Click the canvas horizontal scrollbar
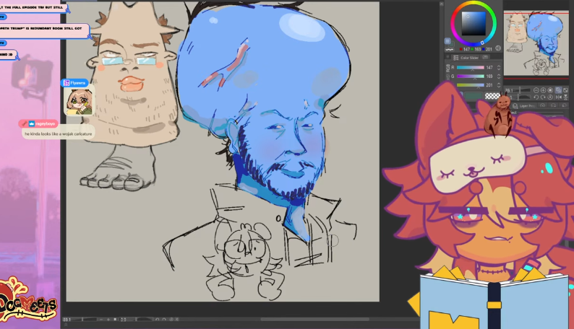This screenshot has width=574, height=329. point(314,319)
